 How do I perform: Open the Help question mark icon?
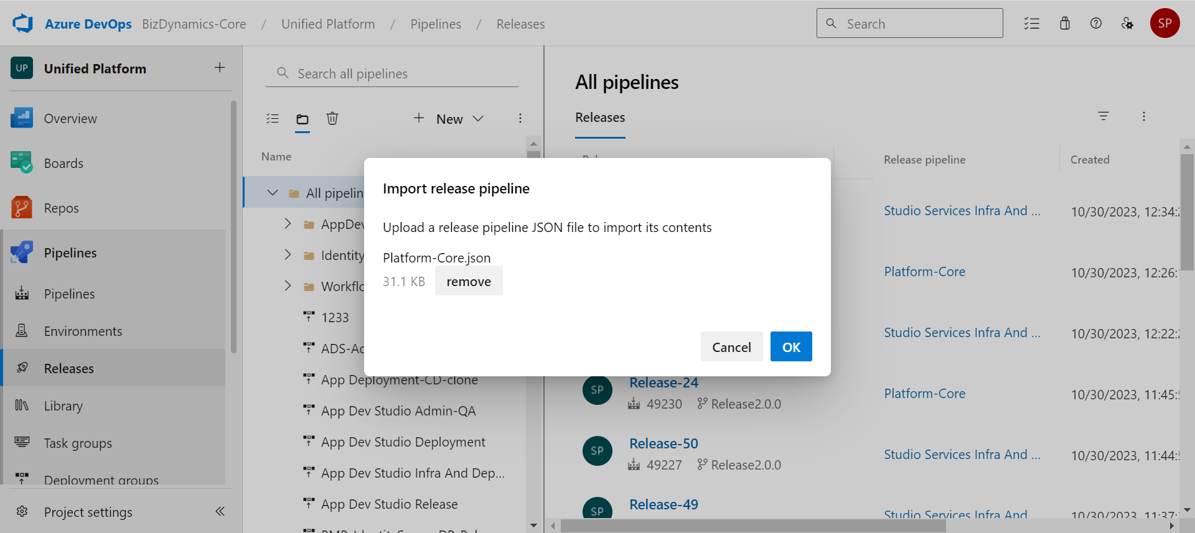(1096, 24)
